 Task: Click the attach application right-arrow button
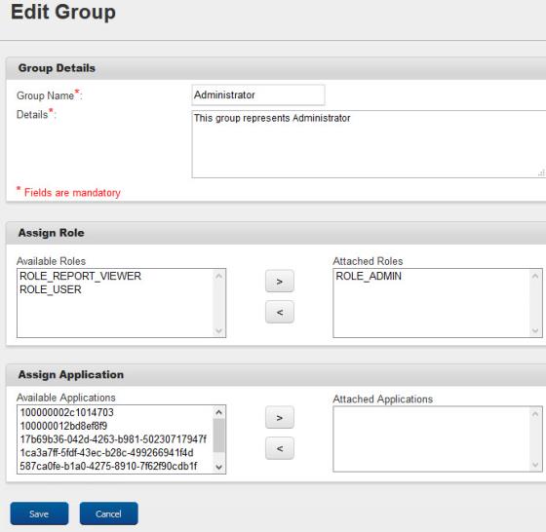pyautogui.click(x=280, y=417)
